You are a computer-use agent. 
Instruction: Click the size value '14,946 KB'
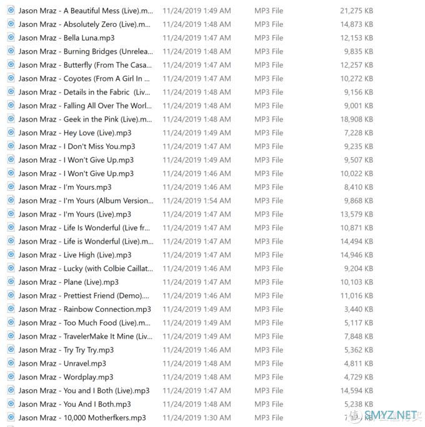coord(356,255)
